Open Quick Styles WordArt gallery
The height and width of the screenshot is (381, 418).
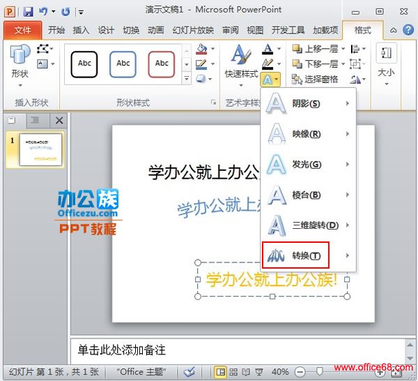point(241,65)
